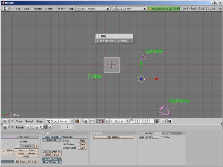The width and height of the screenshot is (223, 167).
Task: Toggle move object centers only icon
Action: point(92,121)
